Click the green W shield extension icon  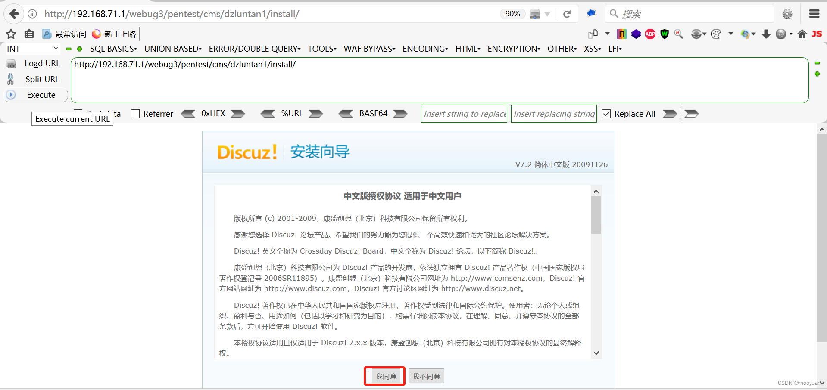click(665, 34)
